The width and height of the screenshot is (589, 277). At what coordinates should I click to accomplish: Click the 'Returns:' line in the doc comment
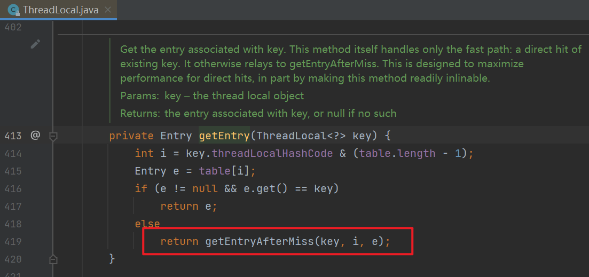pos(258,113)
